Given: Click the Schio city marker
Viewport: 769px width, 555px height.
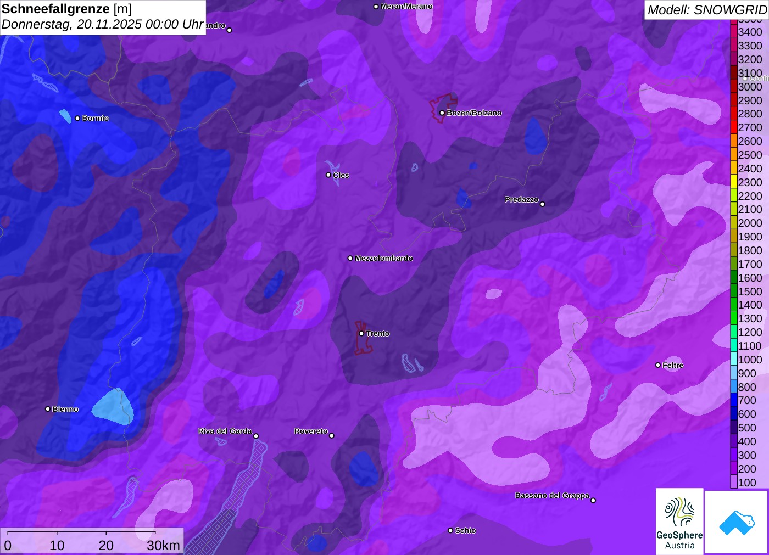Looking at the screenshot, I should 450,530.
